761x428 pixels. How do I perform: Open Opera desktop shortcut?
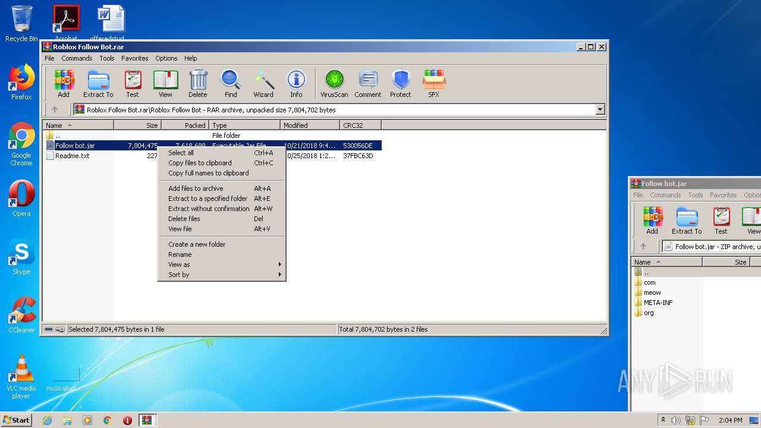[21, 199]
